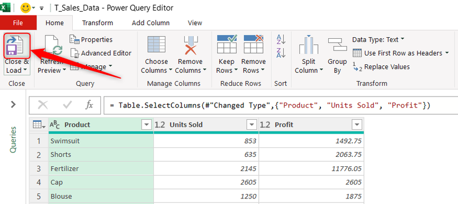Open the Product column filter dropdown
Image resolution: width=458 pixels, height=204 pixels.
(x=147, y=125)
